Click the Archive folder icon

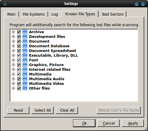click(25, 32)
